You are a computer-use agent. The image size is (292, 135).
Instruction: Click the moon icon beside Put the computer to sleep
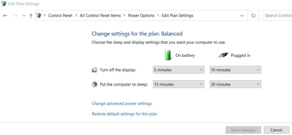(95, 84)
